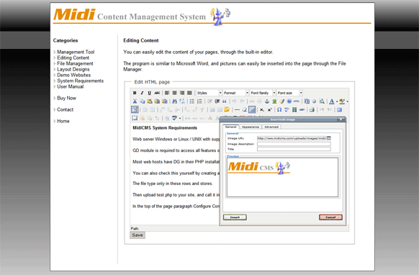Click the Print icon

(x=312, y=109)
